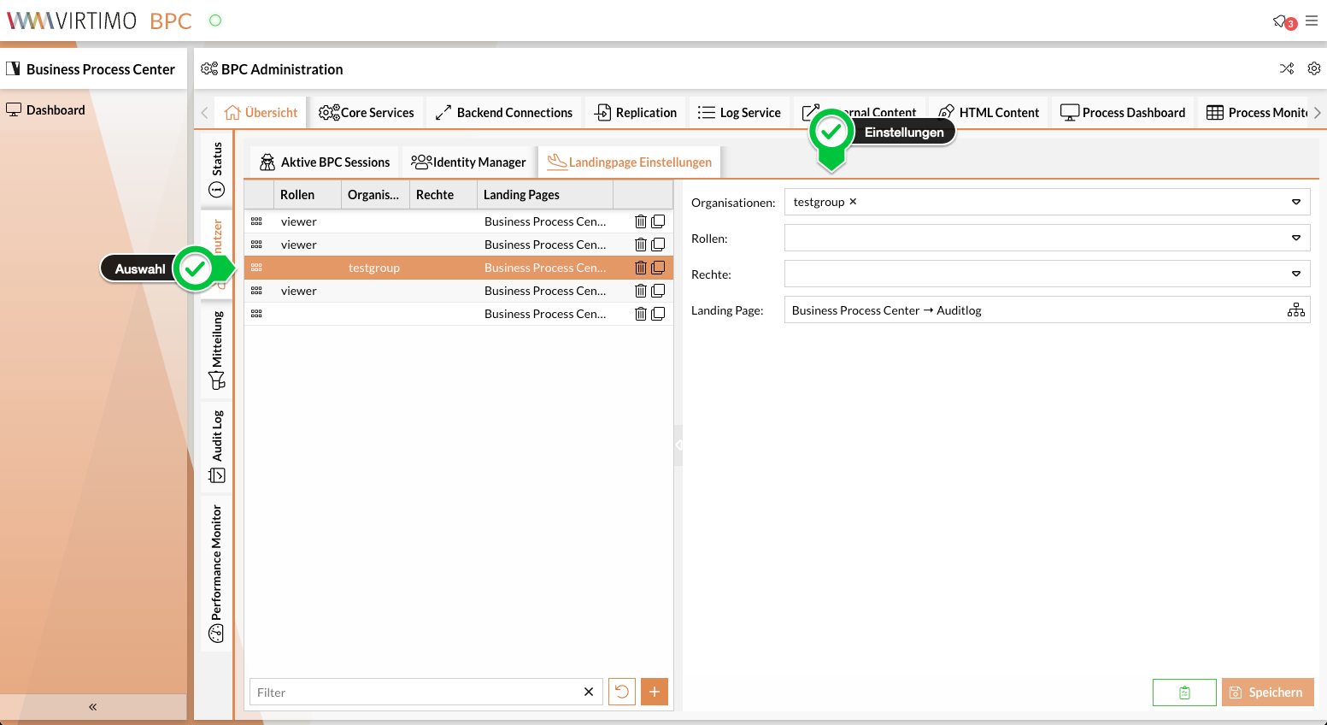
Task: Open the hamburger menu at top right
Action: [x=1312, y=21]
